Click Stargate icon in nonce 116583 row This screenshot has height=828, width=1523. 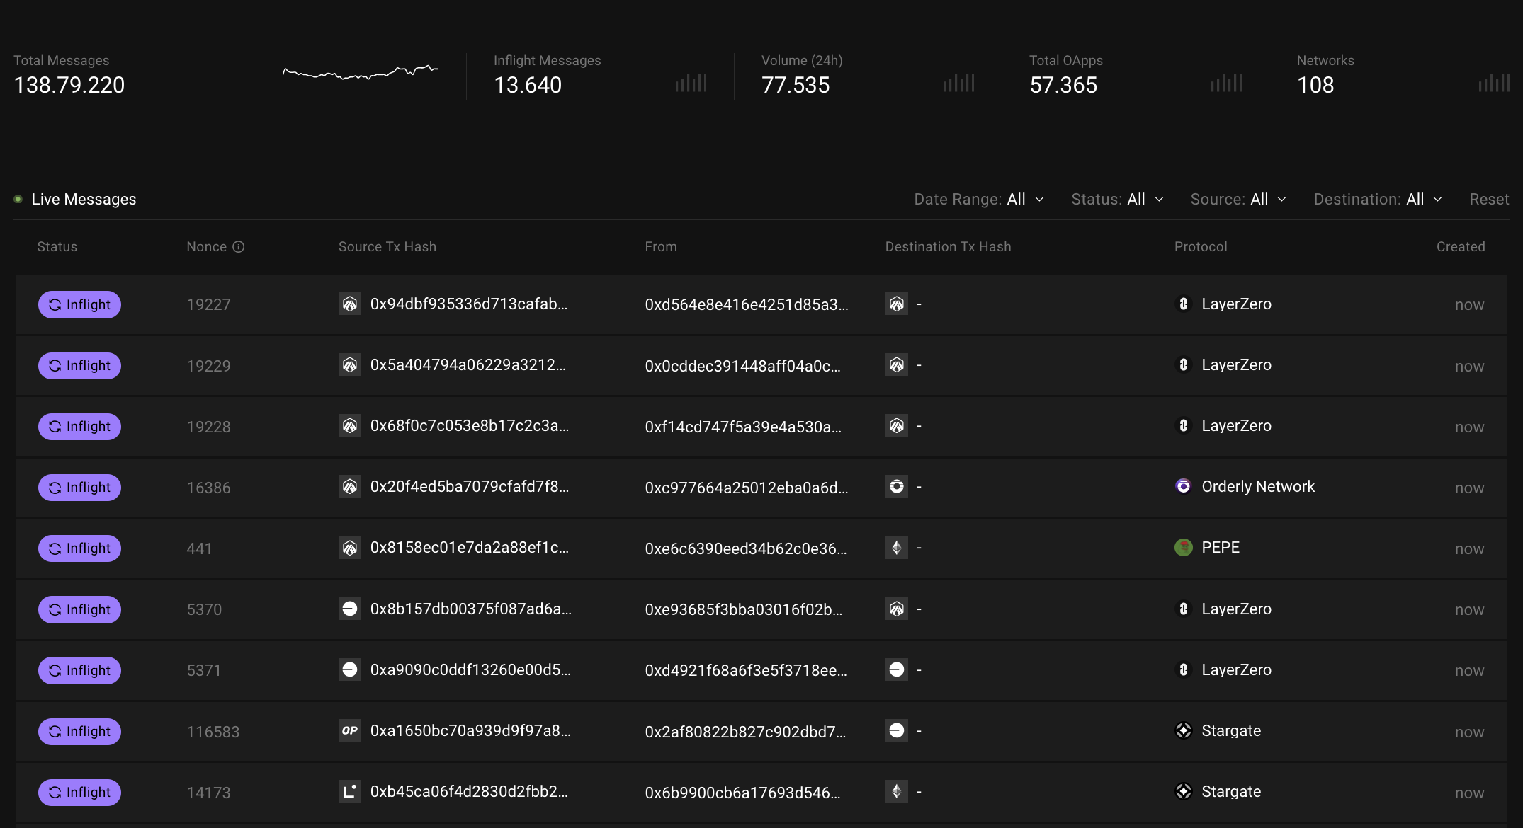[1183, 731]
